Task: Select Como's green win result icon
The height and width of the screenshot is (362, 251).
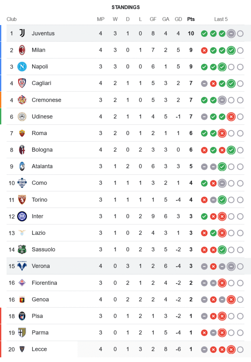Action: pyautogui.click(x=204, y=183)
